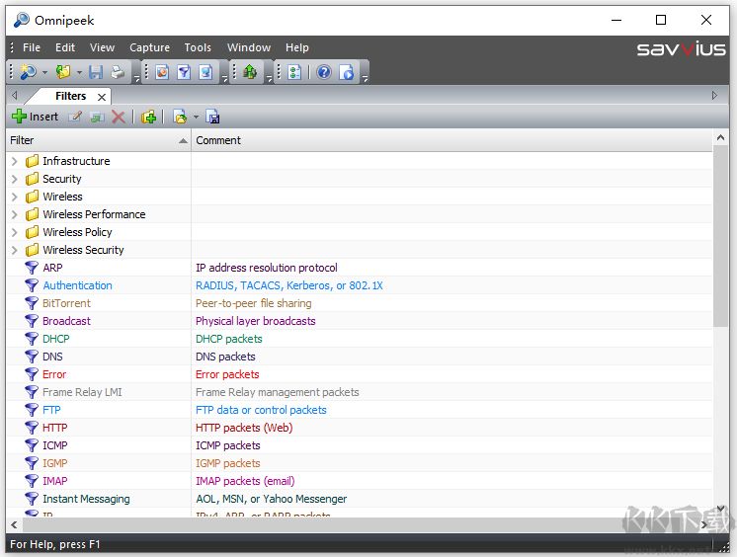Click the Edit filter pencil icon
This screenshot has width=737, height=557.
pyautogui.click(x=75, y=117)
